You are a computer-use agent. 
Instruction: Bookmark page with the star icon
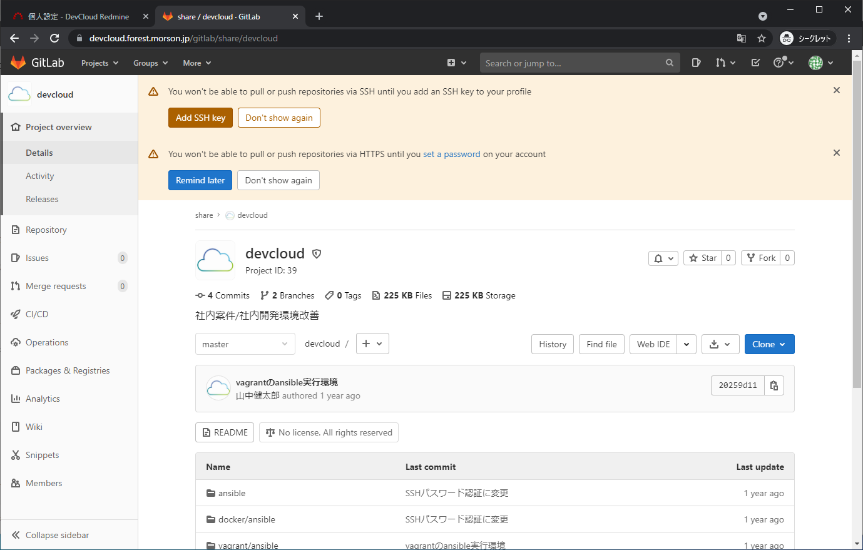762,38
